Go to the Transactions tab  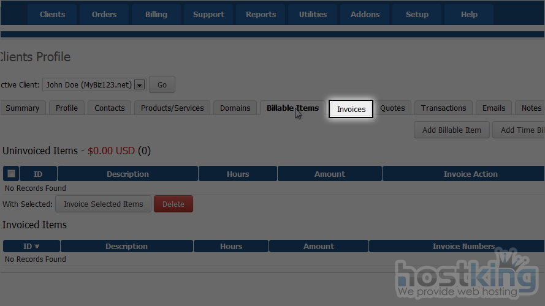click(443, 108)
